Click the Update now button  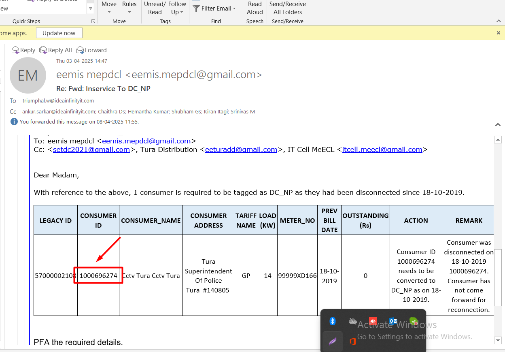point(59,33)
